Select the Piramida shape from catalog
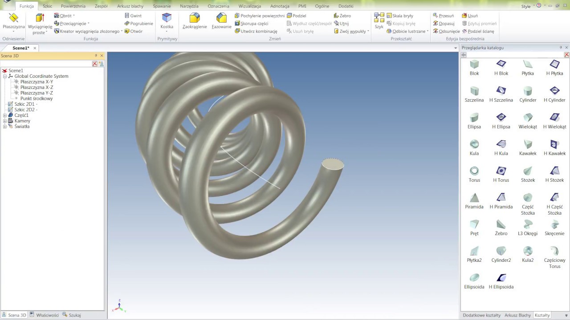The image size is (570, 320). click(x=474, y=201)
